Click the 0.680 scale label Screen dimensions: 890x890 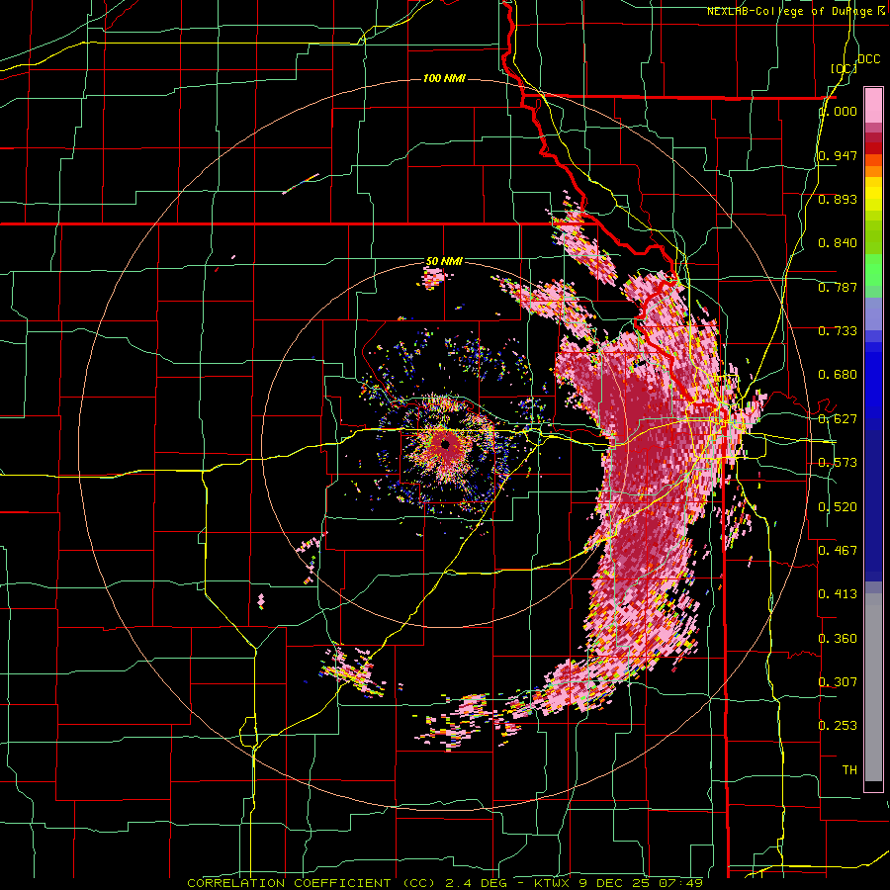click(x=838, y=375)
